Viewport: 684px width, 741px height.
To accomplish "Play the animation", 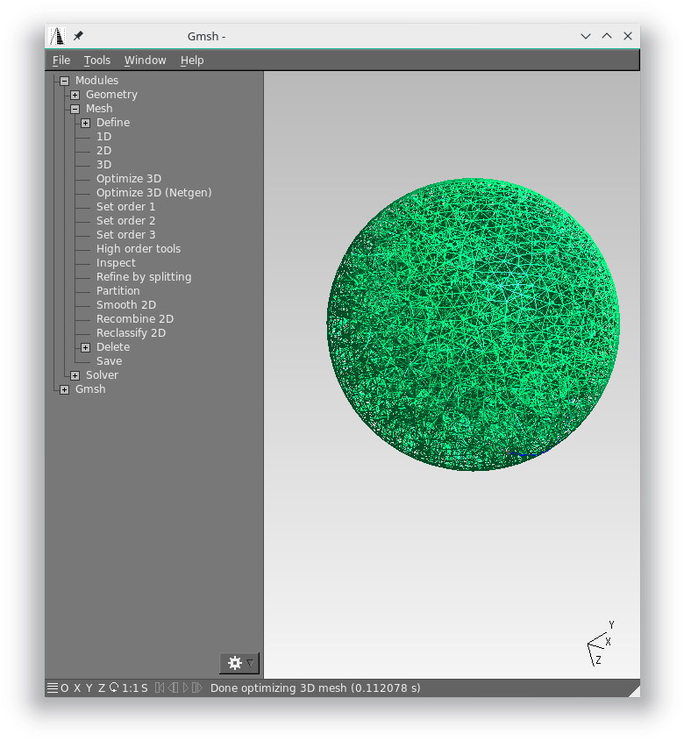I will (x=185, y=688).
